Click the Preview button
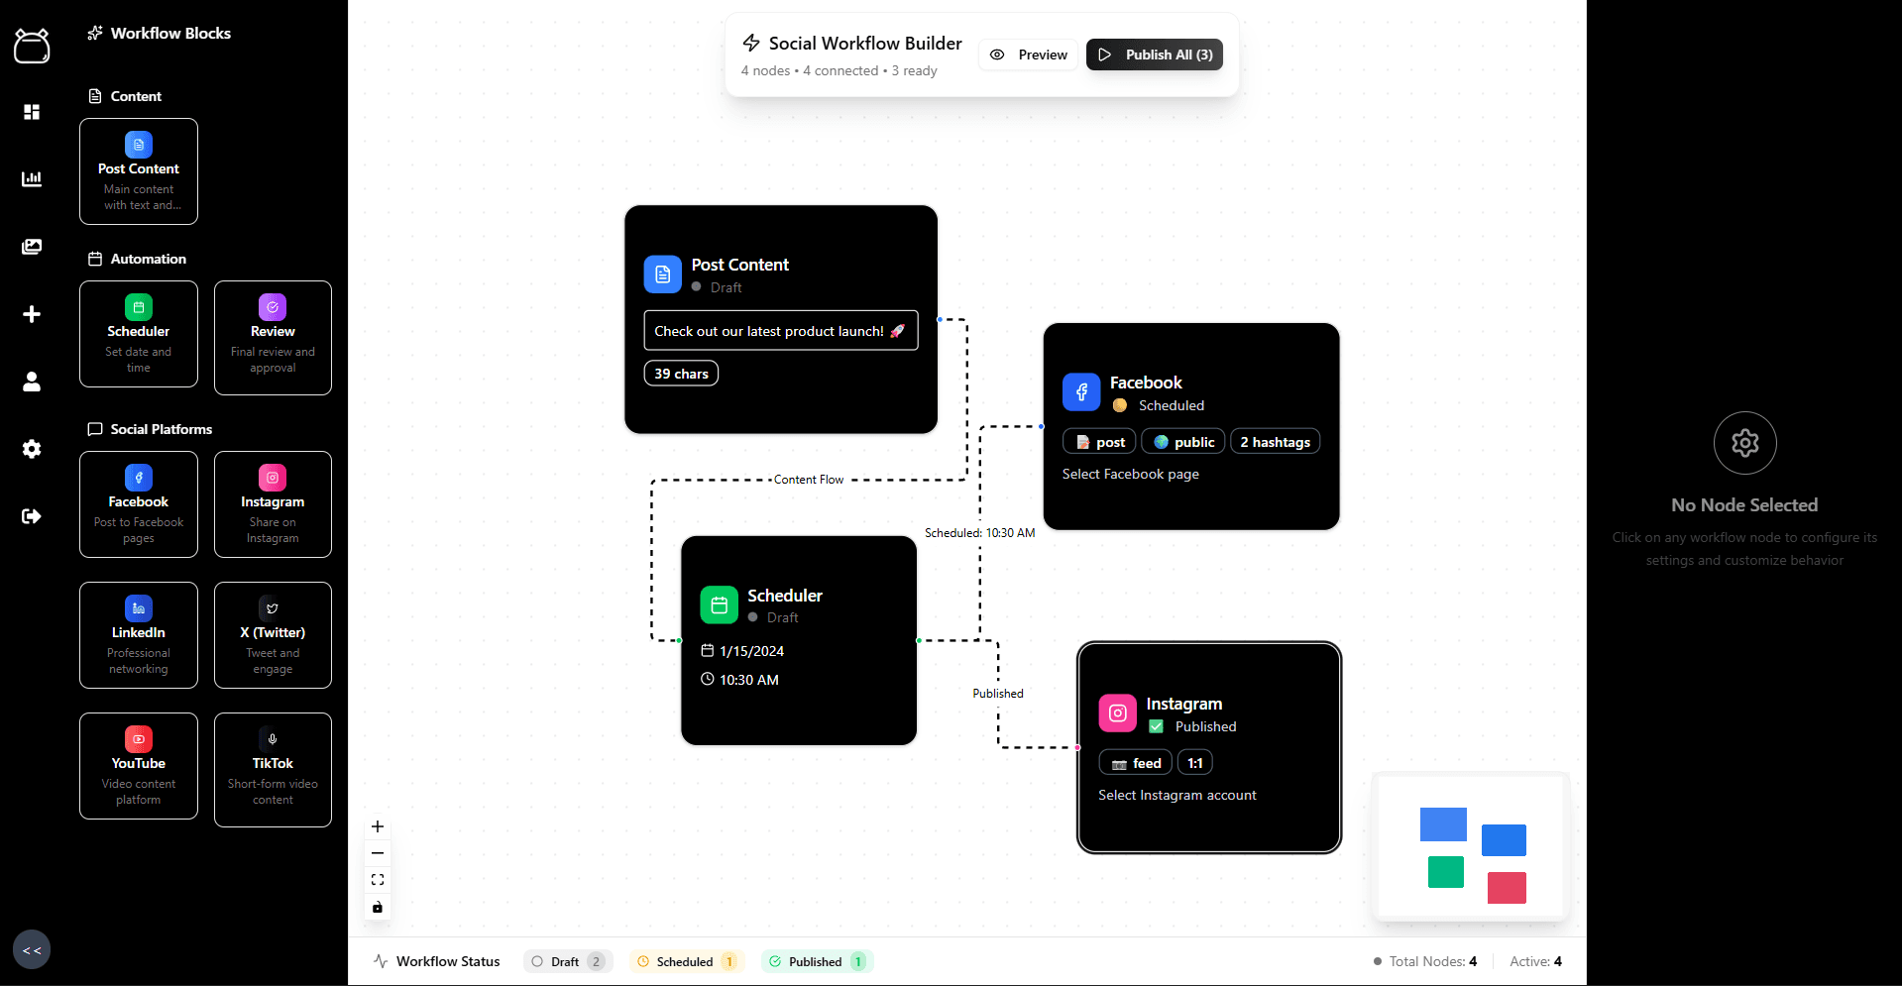Viewport: 1902px width, 986px height. tap(1027, 55)
